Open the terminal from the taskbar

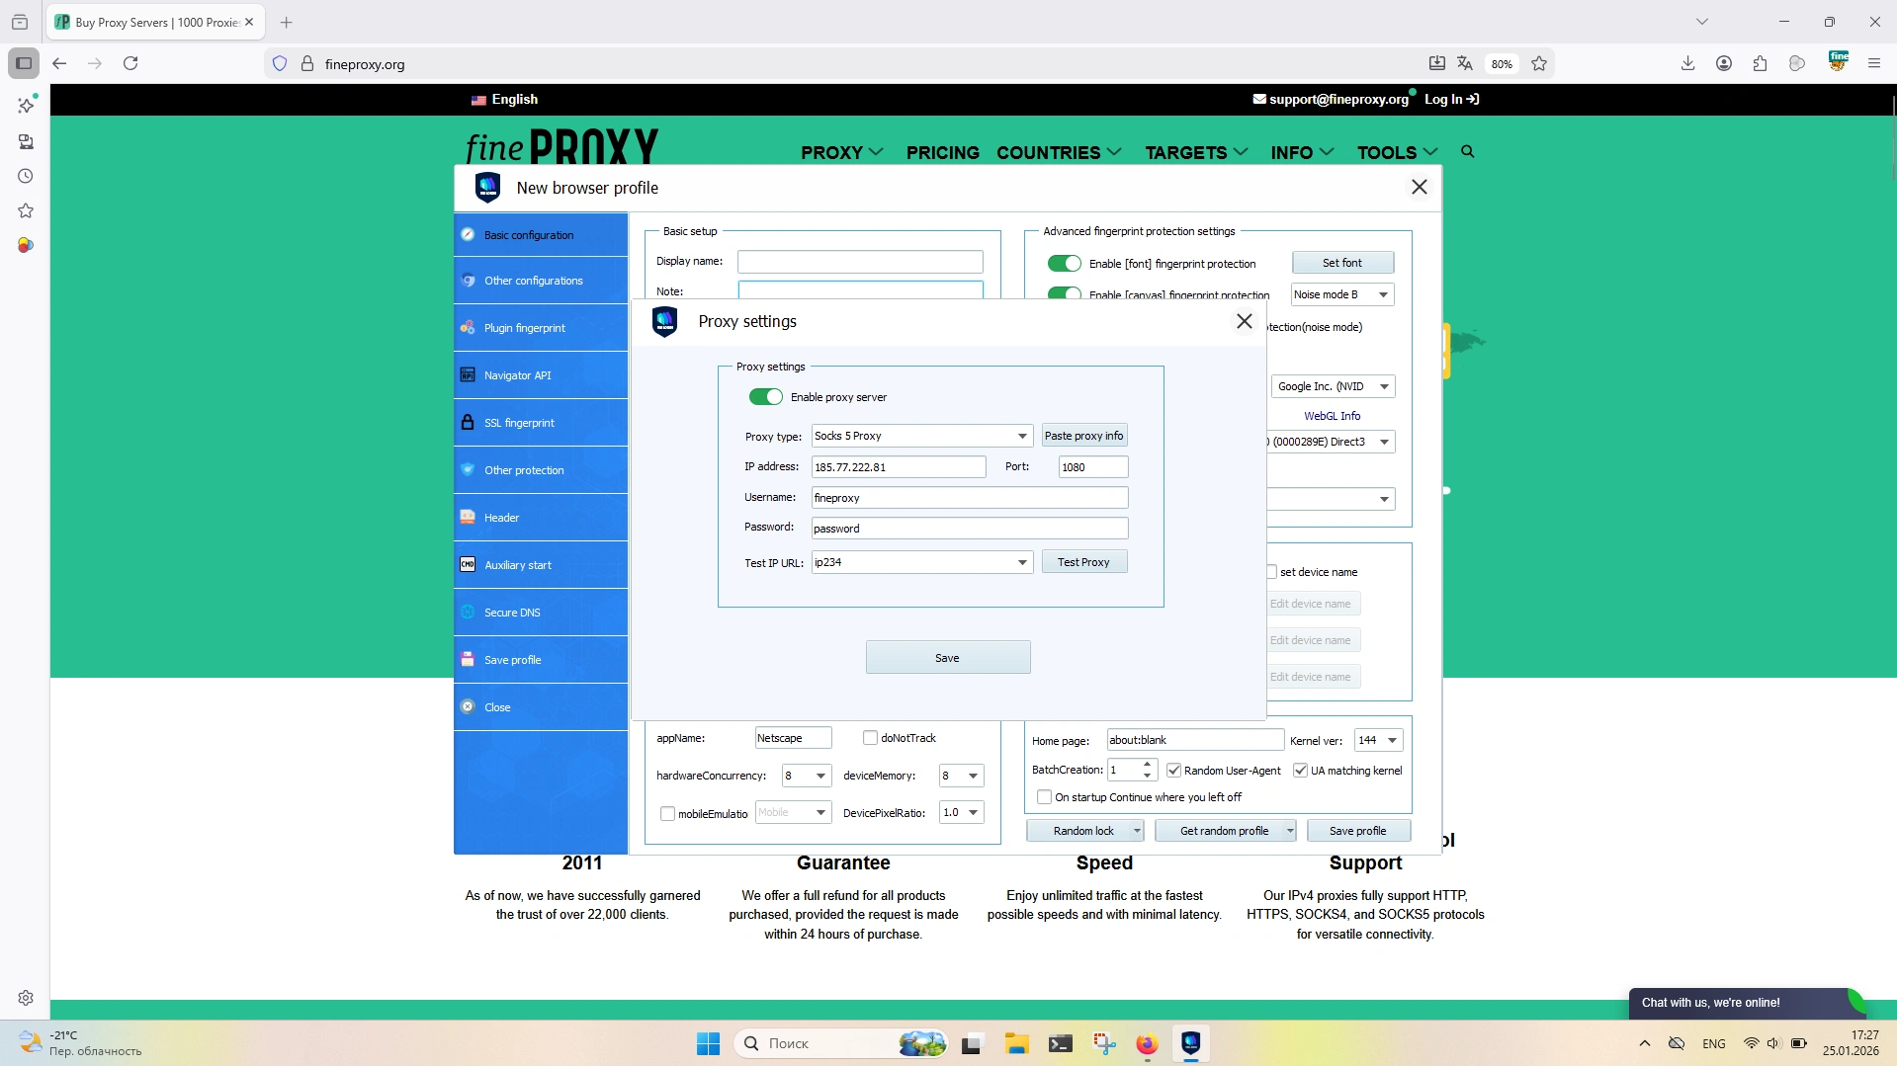(x=1061, y=1043)
